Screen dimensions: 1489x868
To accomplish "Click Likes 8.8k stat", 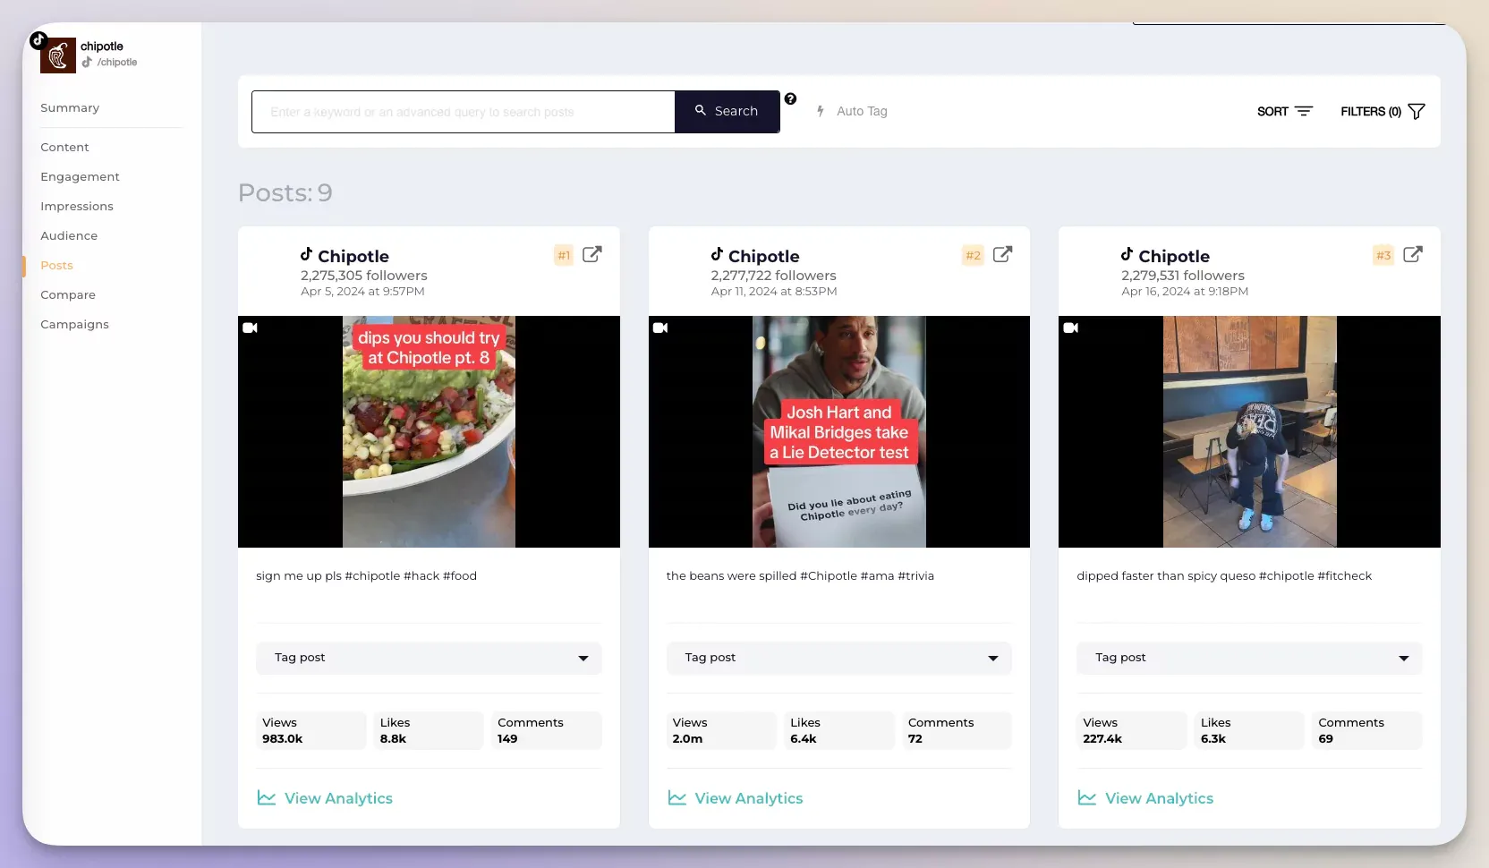I will (429, 730).
